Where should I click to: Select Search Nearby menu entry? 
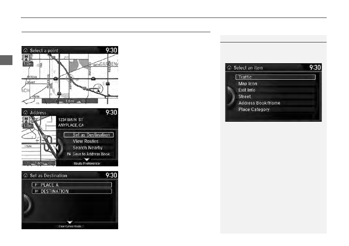(88, 148)
